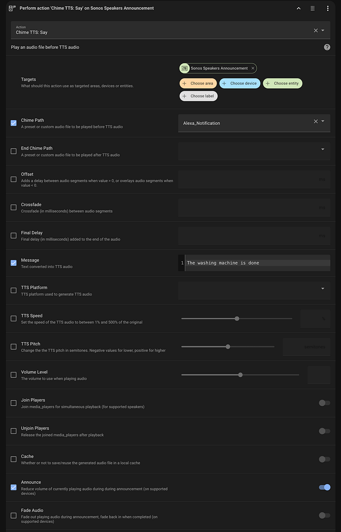Enable the Final Delay checkbox
Viewport: 341px width, 532px height.
coord(14,235)
